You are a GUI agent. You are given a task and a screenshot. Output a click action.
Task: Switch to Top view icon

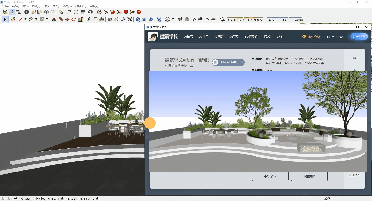coord(187,19)
